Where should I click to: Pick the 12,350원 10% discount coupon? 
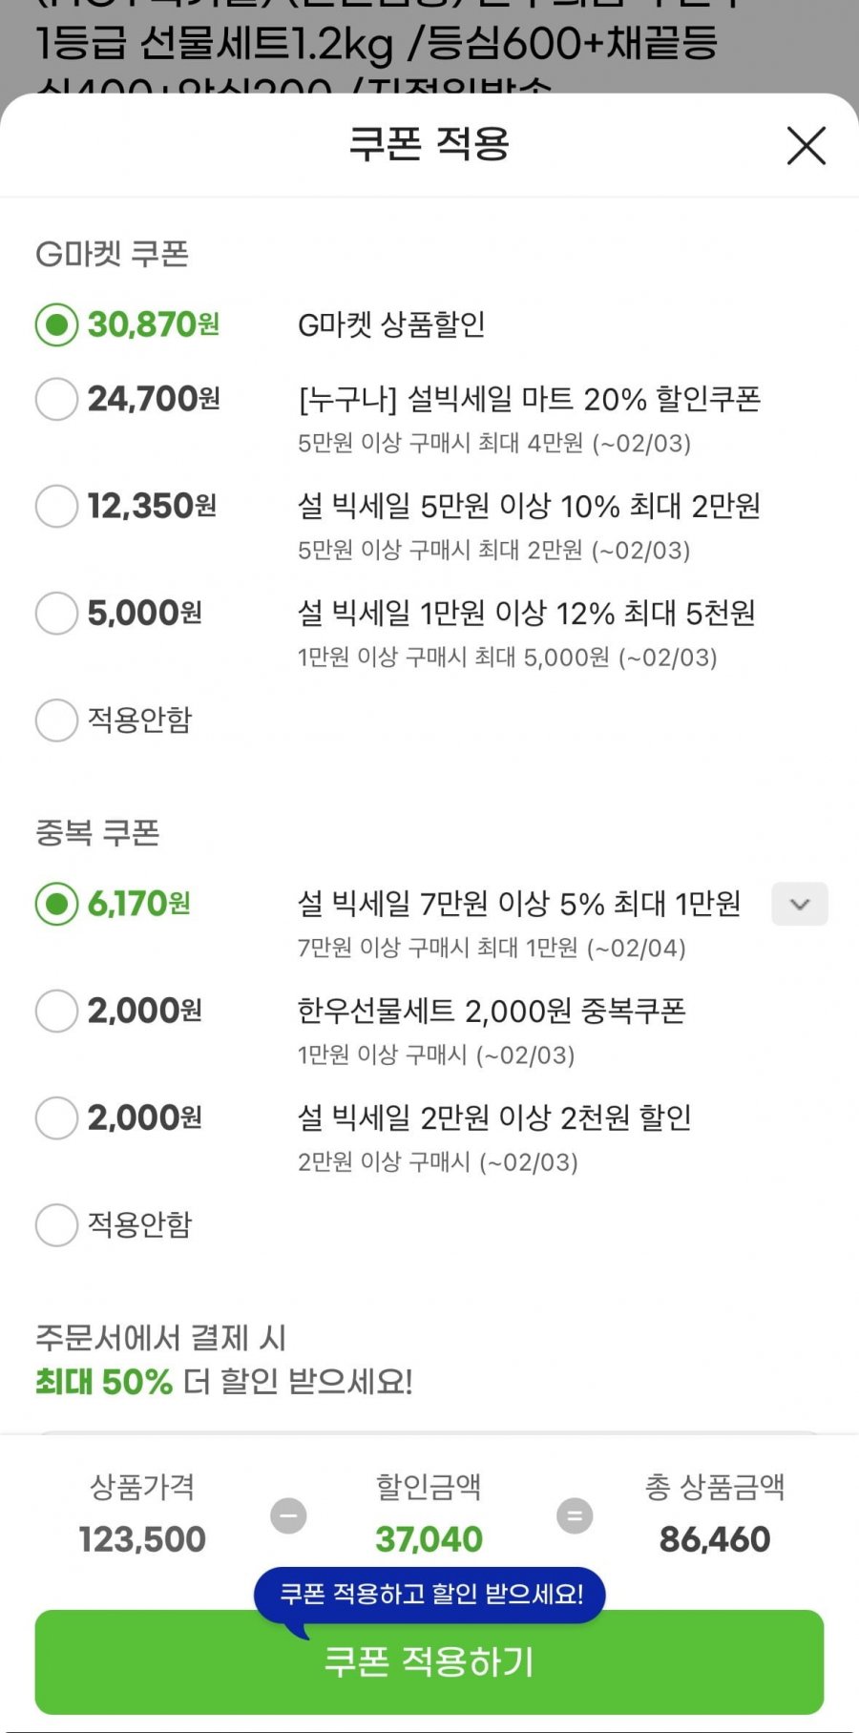click(x=56, y=506)
